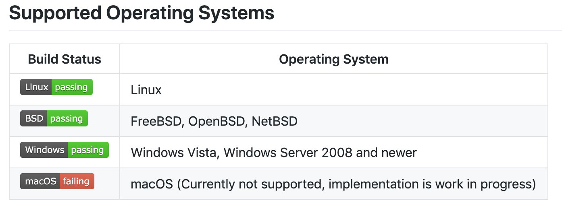Viewport: 562px width, 211px height.
Task: Click the gray BSD badge label
Action: pos(34,118)
